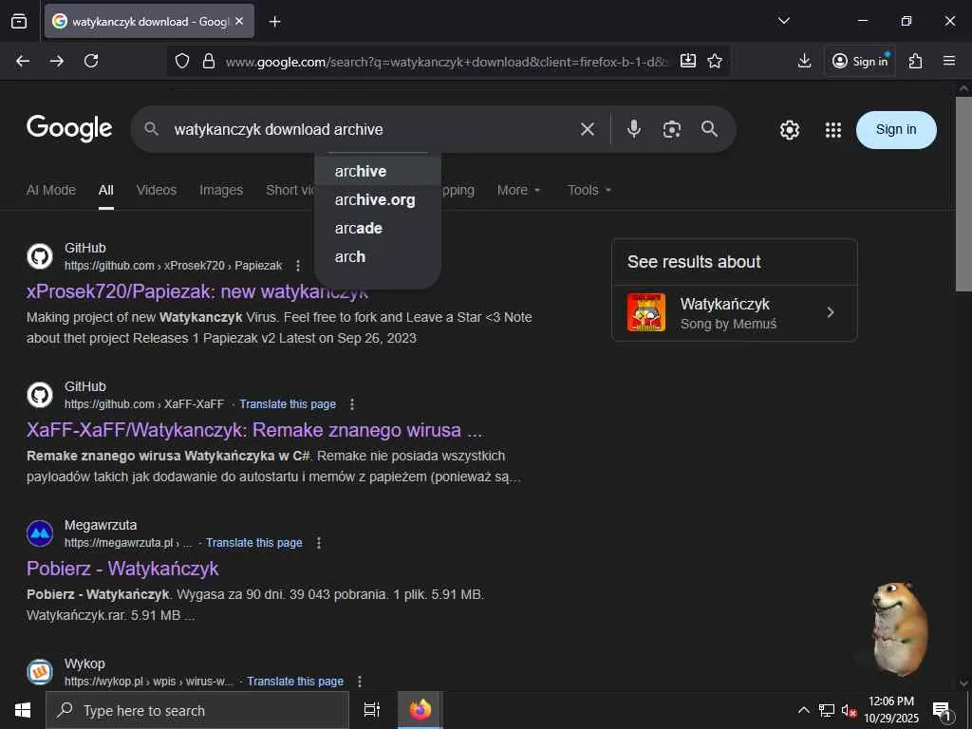972x729 pixels.
Task: Click the Wykop site favicon
Action: (x=40, y=672)
